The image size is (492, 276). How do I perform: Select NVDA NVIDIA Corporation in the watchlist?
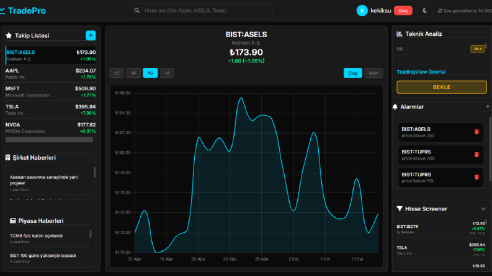pyautogui.click(x=50, y=127)
